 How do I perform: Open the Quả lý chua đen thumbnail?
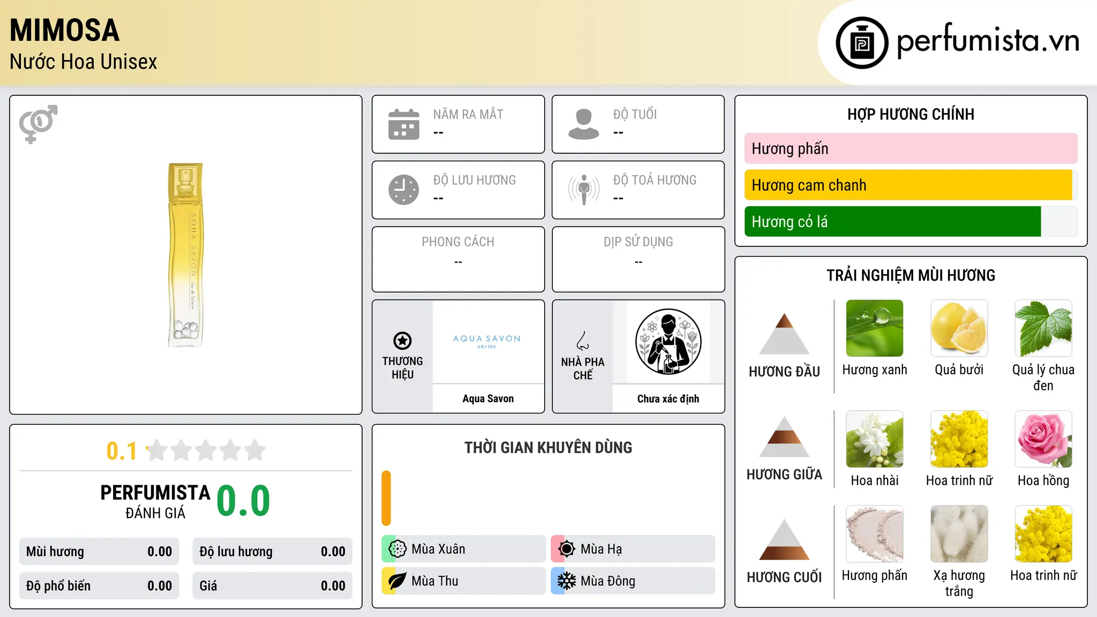(1043, 328)
